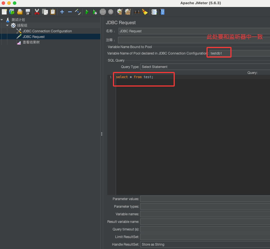Click the Paste clipboard icon
The image size is (270, 249).
(x=53, y=12)
